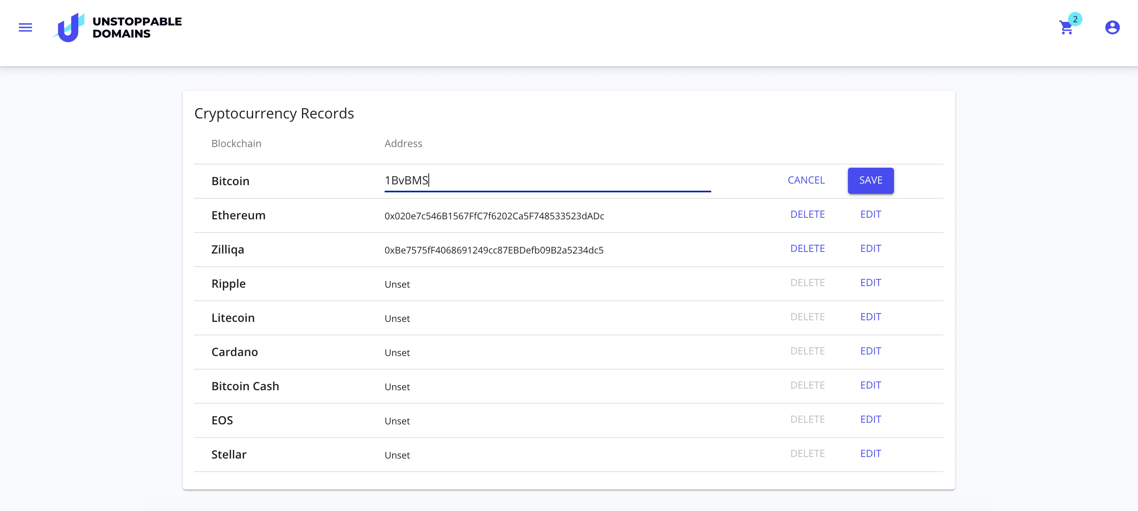The image size is (1138, 511).
Task: Open the shopping cart
Action: tap(1066, 27)
